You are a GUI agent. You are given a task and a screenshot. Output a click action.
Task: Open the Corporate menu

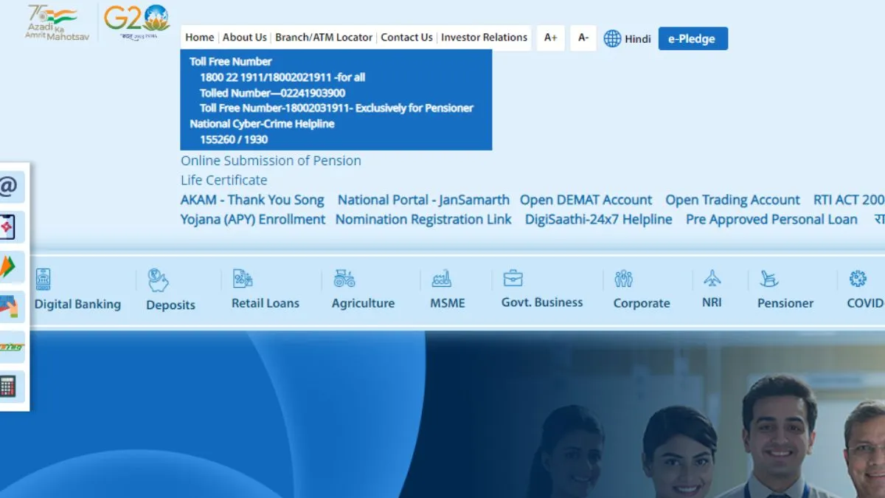642,303
